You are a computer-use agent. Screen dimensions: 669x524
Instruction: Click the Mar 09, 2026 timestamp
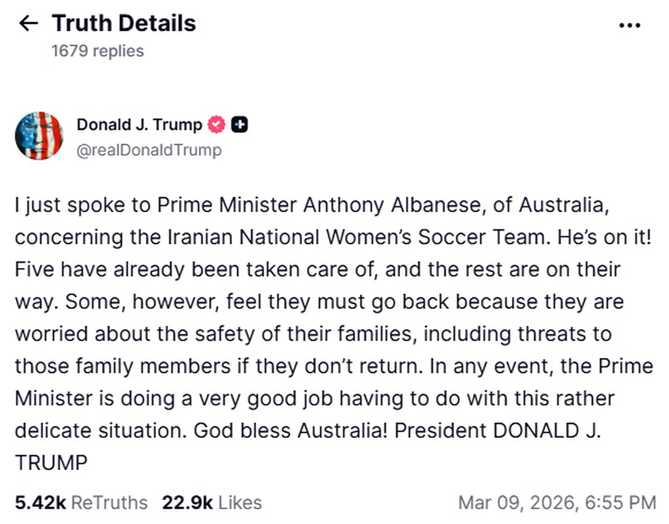(x=558, y=502)
